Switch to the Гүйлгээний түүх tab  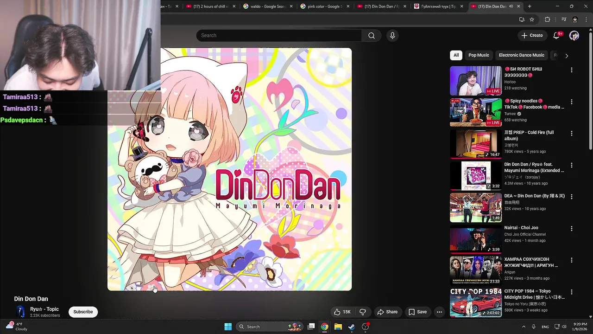[438, 6]
